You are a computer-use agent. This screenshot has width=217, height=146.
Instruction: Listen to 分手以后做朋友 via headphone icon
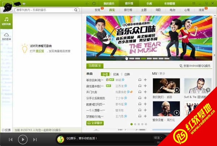pos(140,98)
